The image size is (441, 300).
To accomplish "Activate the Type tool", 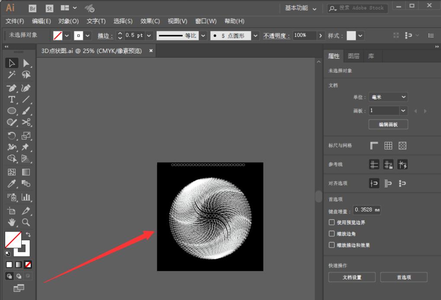I will 12,99.
